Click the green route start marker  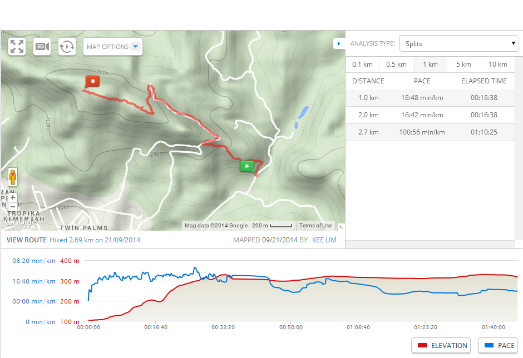tap(246, 166)
